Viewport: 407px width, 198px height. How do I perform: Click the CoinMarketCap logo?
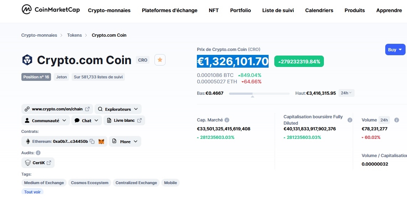pos(51,10)
